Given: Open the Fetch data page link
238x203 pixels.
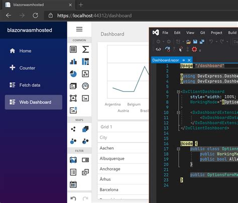Looking at the screenshot, I should [x=34, y=85].
